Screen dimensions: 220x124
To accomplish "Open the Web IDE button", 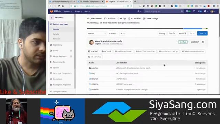I will coord(183,33).
